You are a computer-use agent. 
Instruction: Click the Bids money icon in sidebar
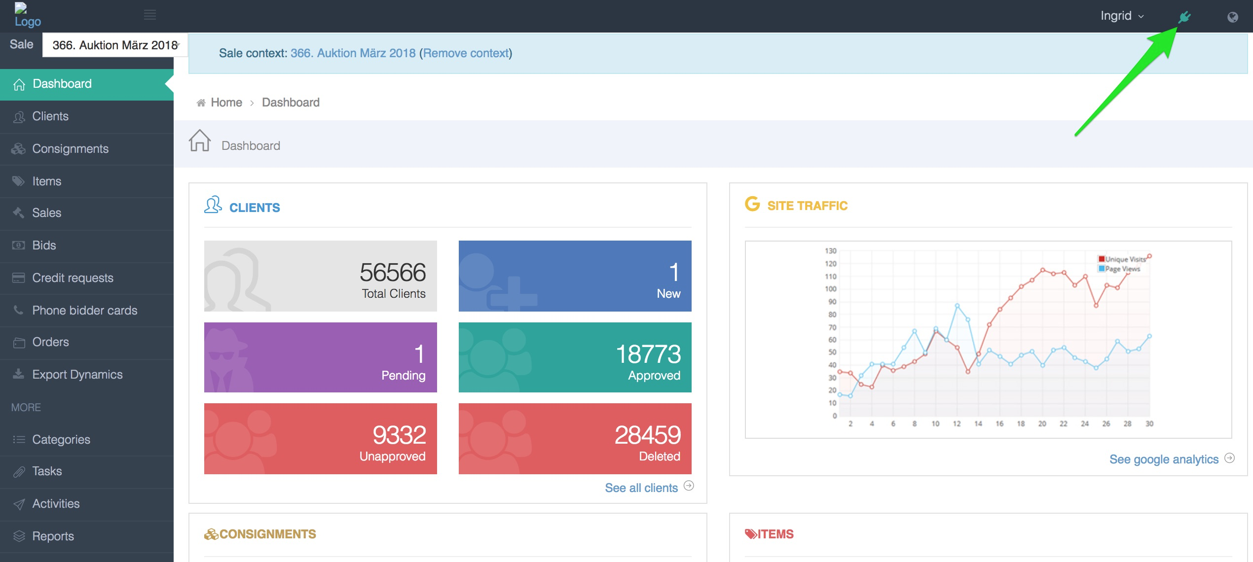click(x=19, y=246)
